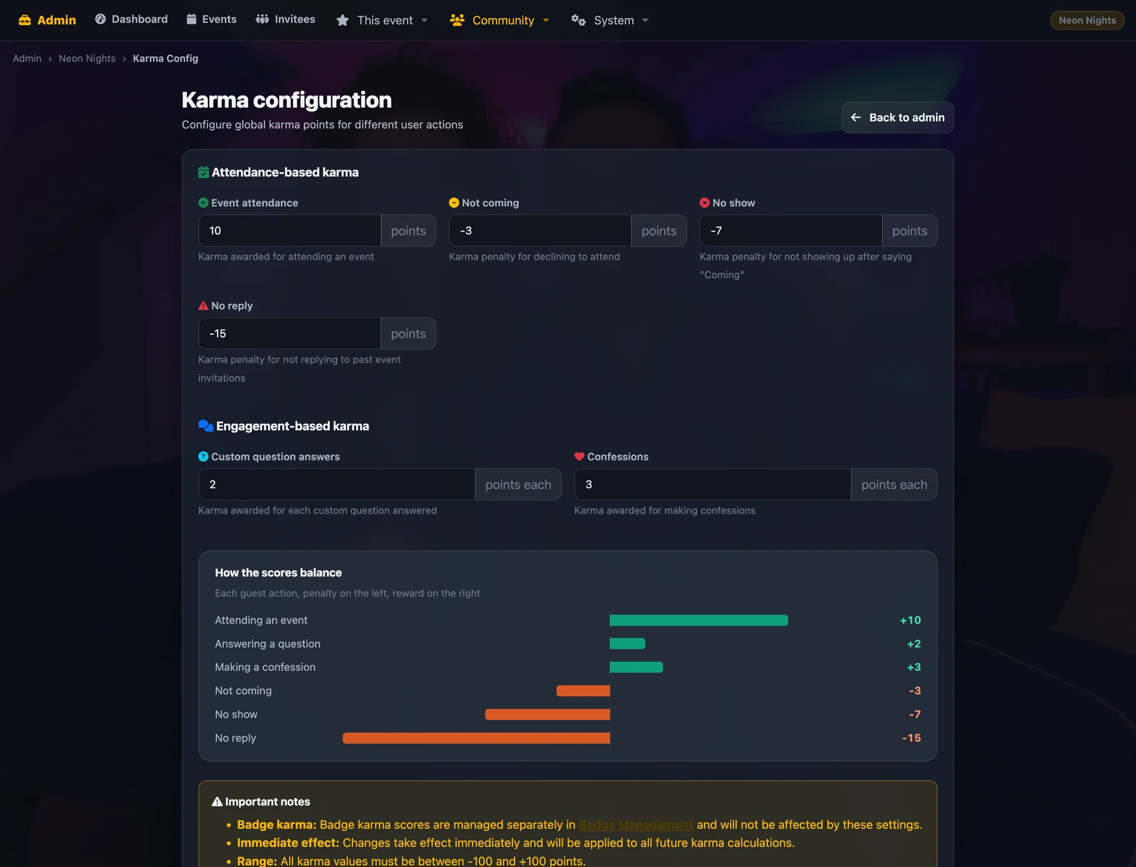Focus the No show points field
Screen dimensions: 1136x867
[791, 231]
